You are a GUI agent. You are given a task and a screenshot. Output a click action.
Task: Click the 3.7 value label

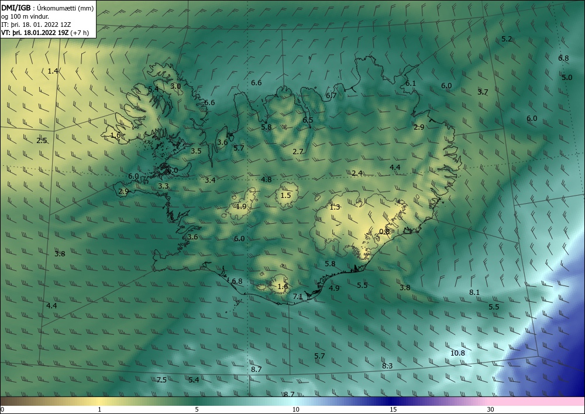click(483, 92)
